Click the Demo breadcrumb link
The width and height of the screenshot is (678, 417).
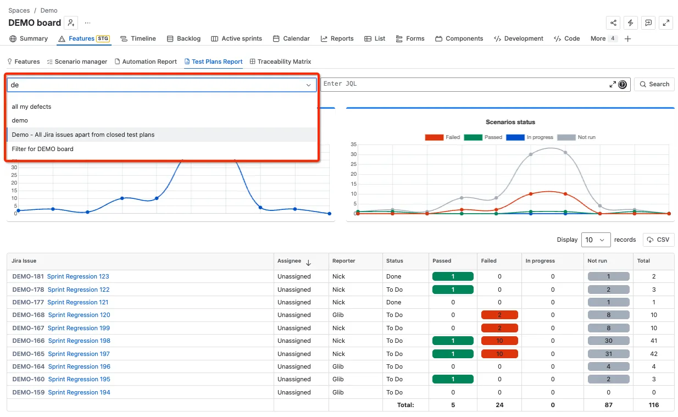pyautogui.click(x=49, y=10)
